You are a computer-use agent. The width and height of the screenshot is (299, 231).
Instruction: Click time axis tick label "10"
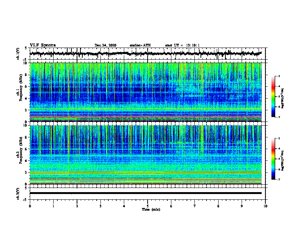tap(265, 206)
